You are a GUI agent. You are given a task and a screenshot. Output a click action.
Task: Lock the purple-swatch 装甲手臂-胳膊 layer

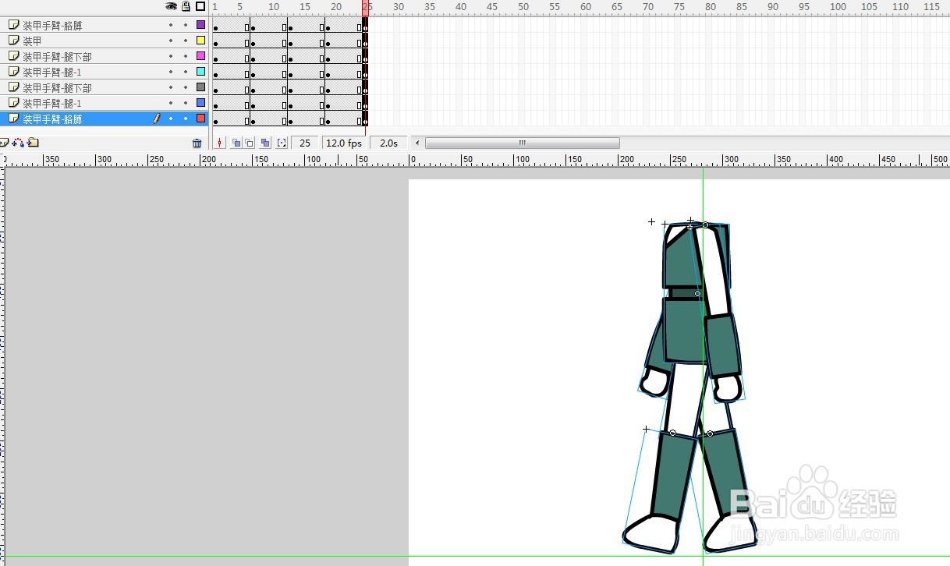[x=186, y=25]
